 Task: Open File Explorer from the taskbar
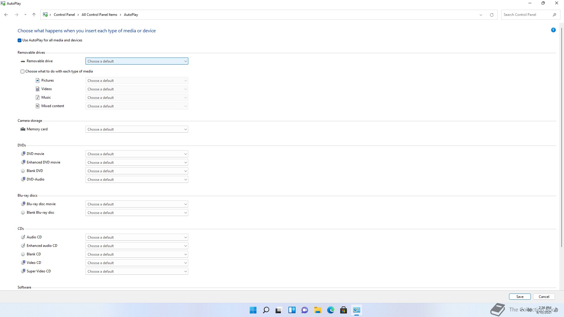click(x=318, y=310)
